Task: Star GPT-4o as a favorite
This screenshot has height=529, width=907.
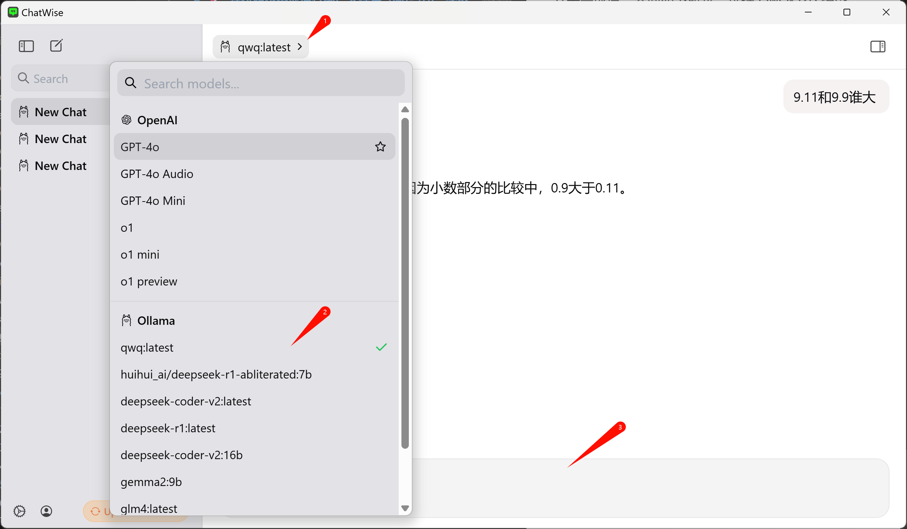Action: [x=380, y=147]
